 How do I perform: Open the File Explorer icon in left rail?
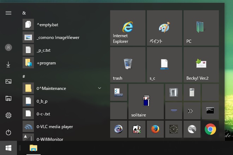point(8,98)
